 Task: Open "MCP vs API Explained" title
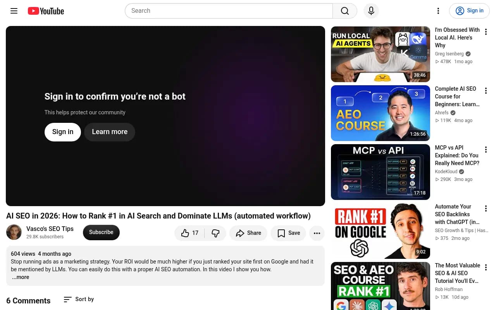(457, 155)
